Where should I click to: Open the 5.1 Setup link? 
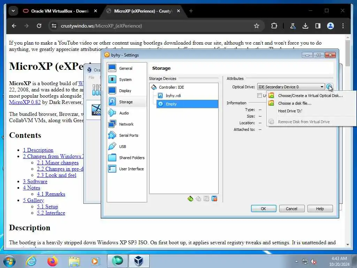[x=47, y=207]
